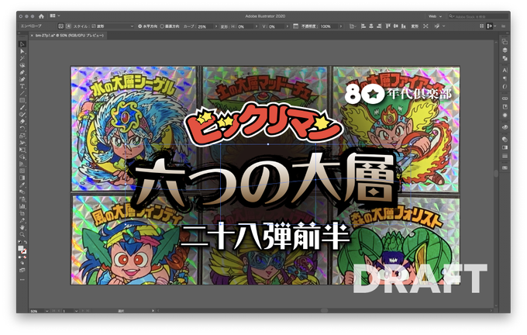Select the bm-27p1.ai document tab

tap(70, 36)
